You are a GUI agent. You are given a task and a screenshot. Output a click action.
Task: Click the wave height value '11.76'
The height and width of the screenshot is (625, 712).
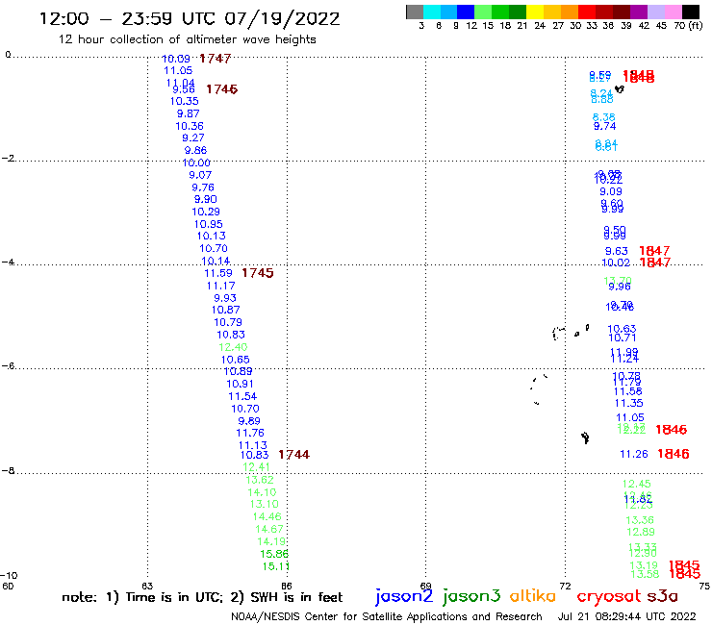pyautogui.click(x=250, y=433)
